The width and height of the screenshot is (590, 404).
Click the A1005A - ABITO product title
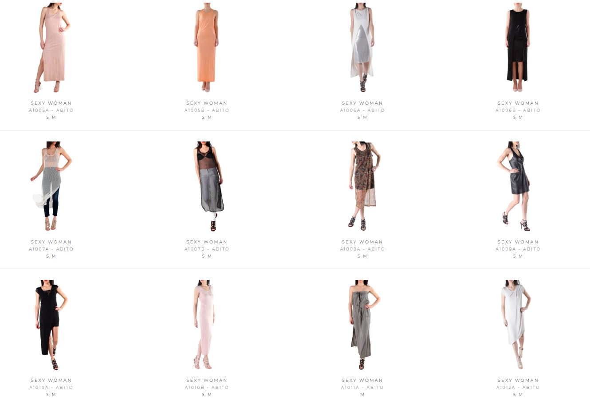(51, 110)
